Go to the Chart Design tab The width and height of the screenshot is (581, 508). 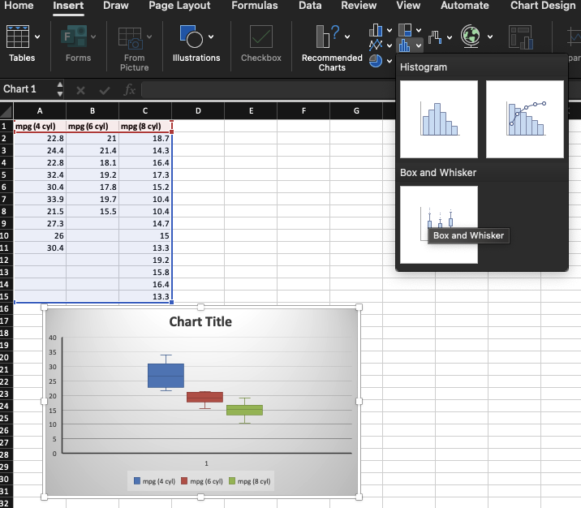click(542, 6)
